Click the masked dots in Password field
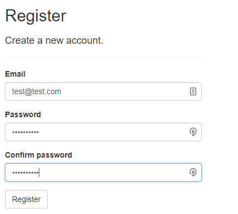This screenshot has width=238, height=214. point(25,132)
